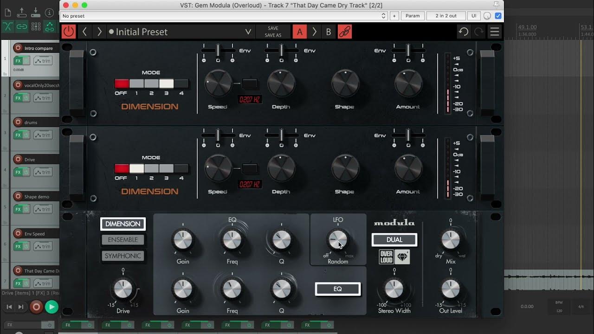
Task: Click the Gem diamond logo icon
Action: tap(402, 257)
